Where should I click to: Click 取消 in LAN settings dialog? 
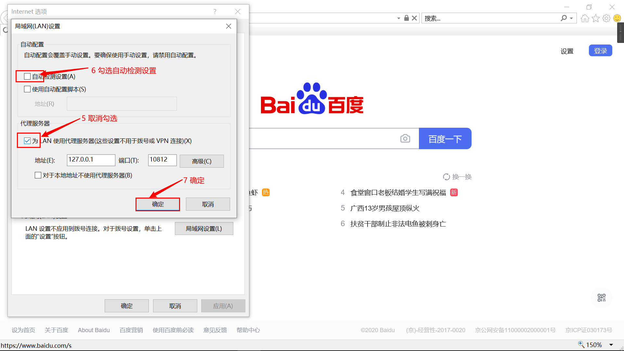click(x=208, y=204)
